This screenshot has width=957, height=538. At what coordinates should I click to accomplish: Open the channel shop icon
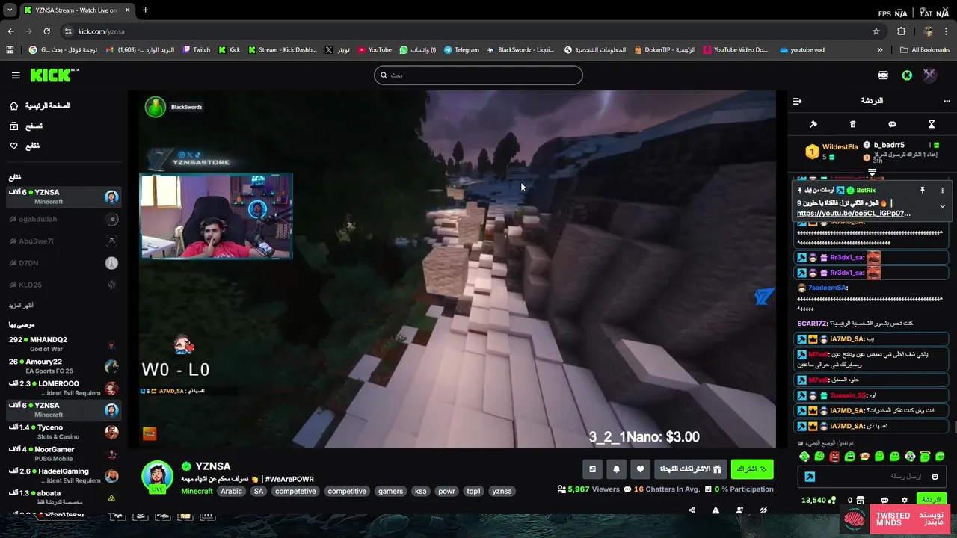(x=860, y=501)
